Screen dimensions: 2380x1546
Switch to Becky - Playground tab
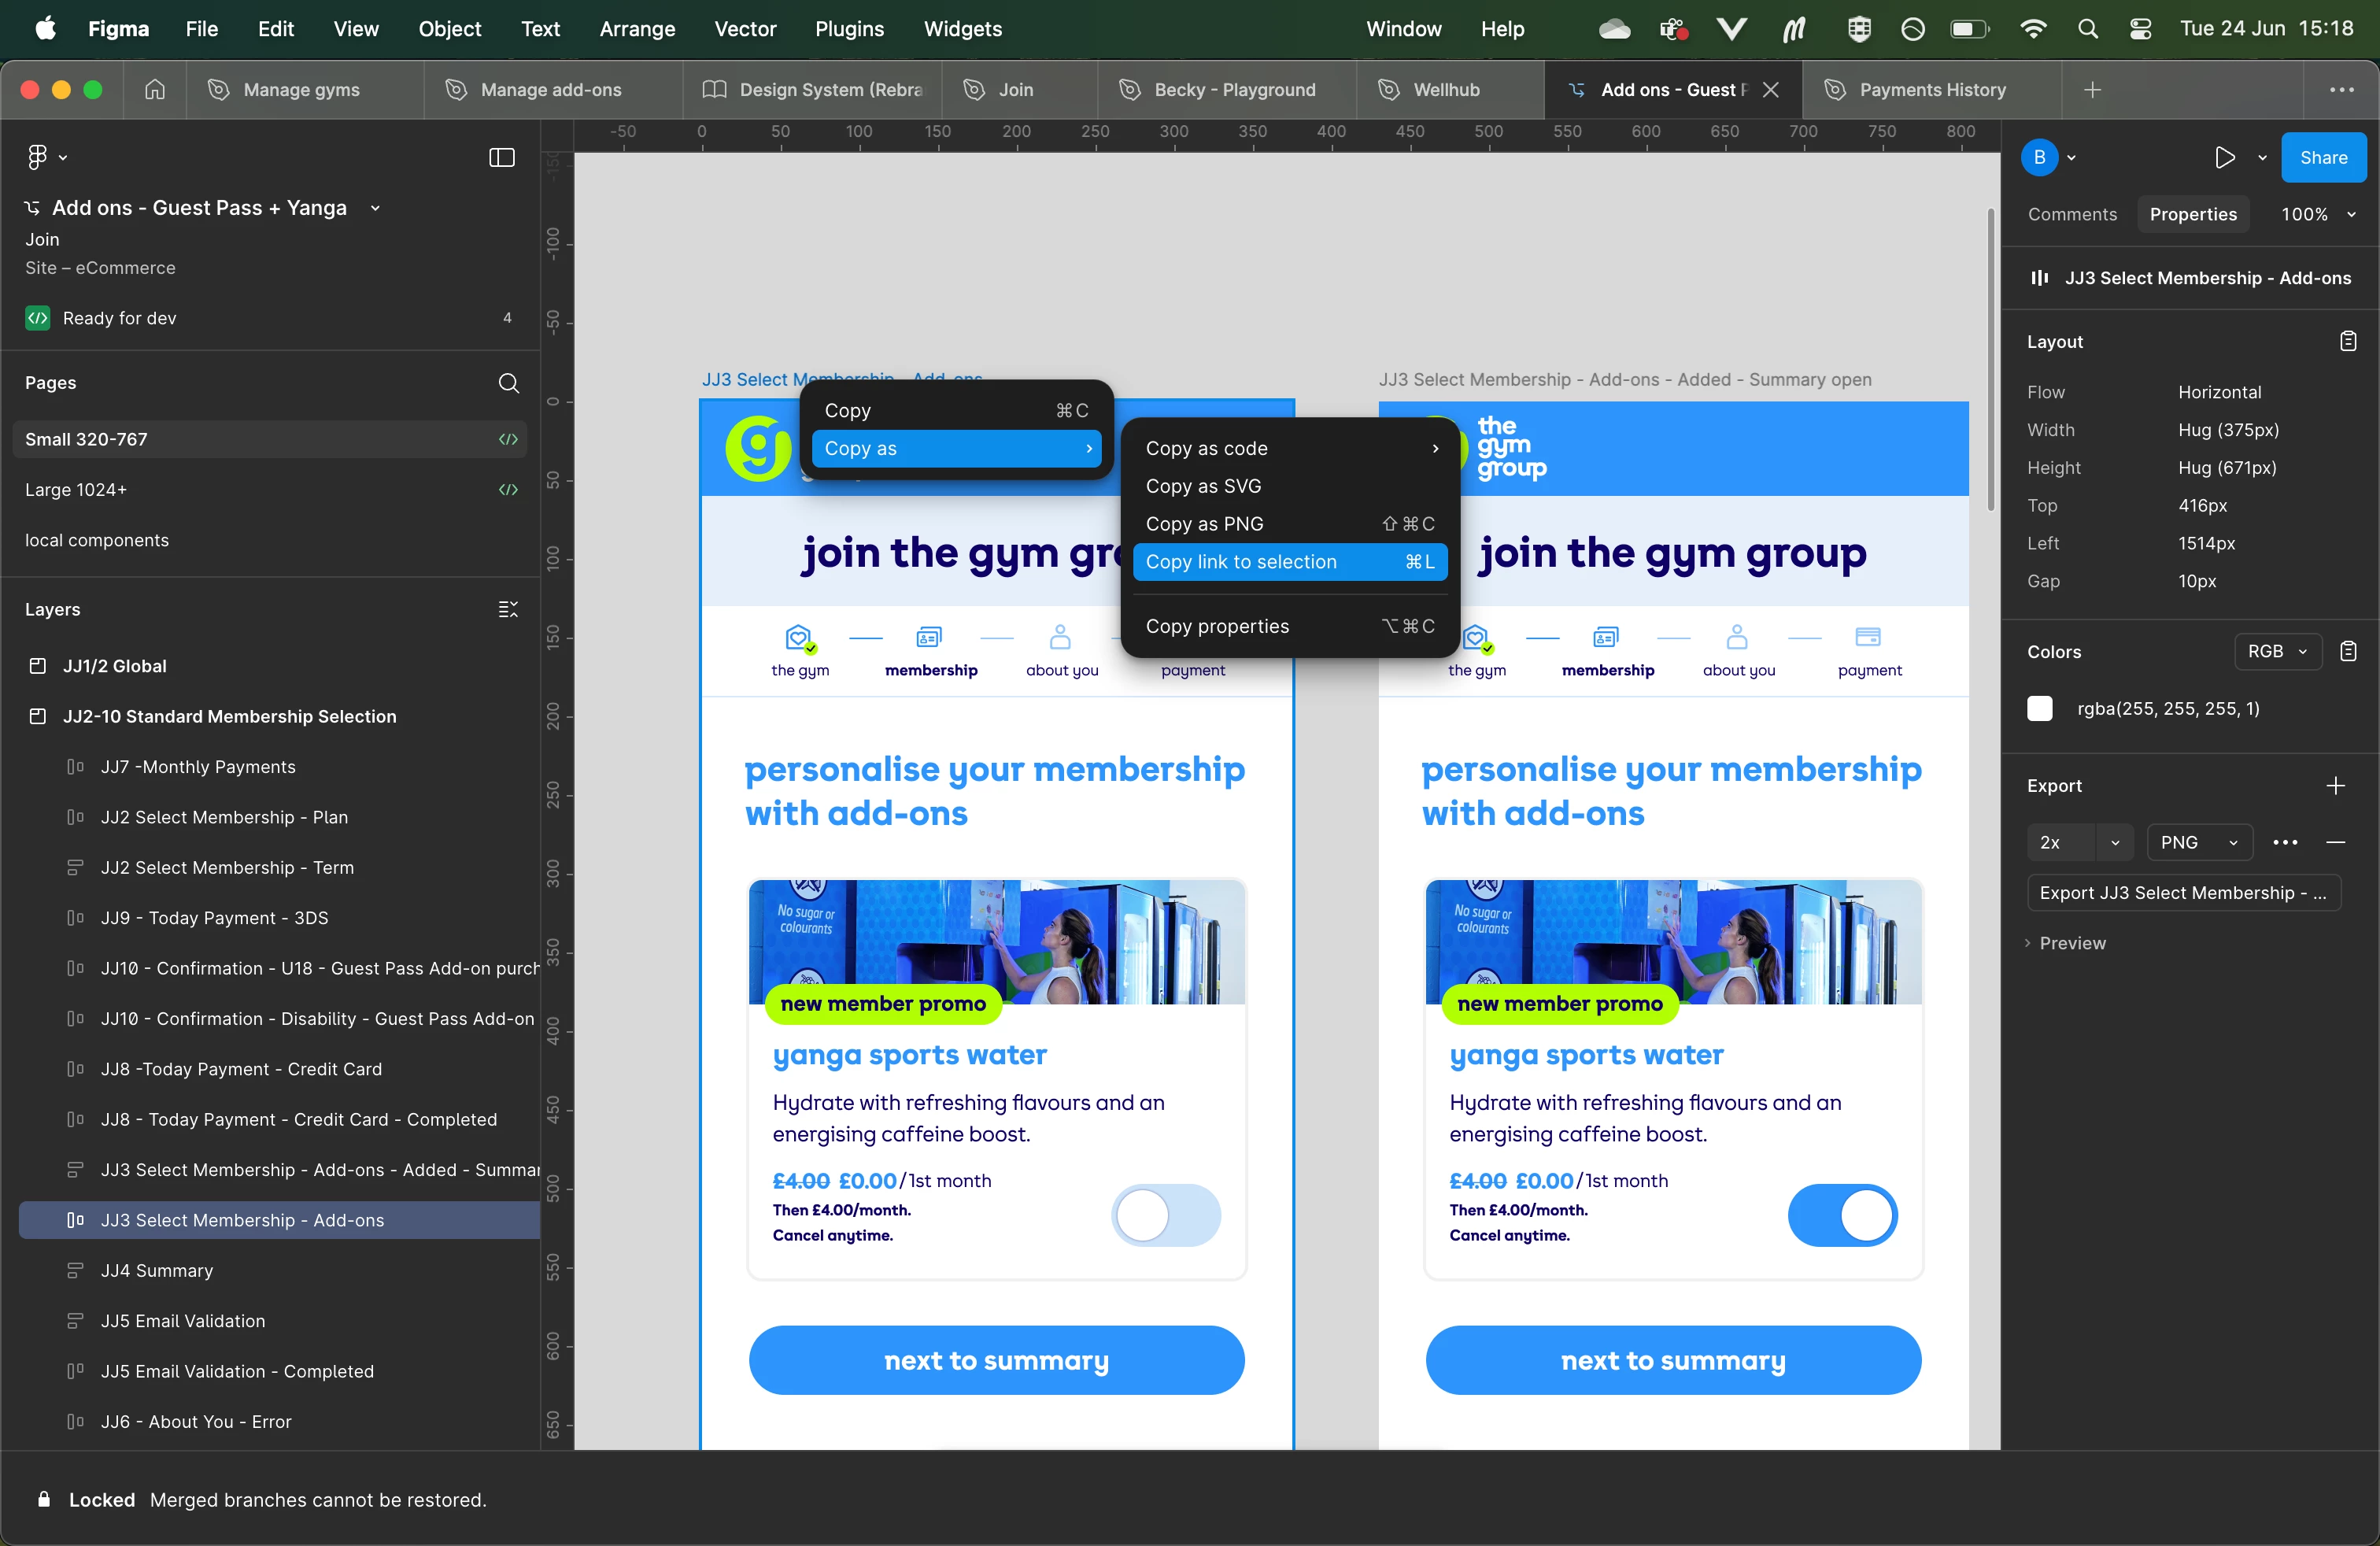point(1227,90)
